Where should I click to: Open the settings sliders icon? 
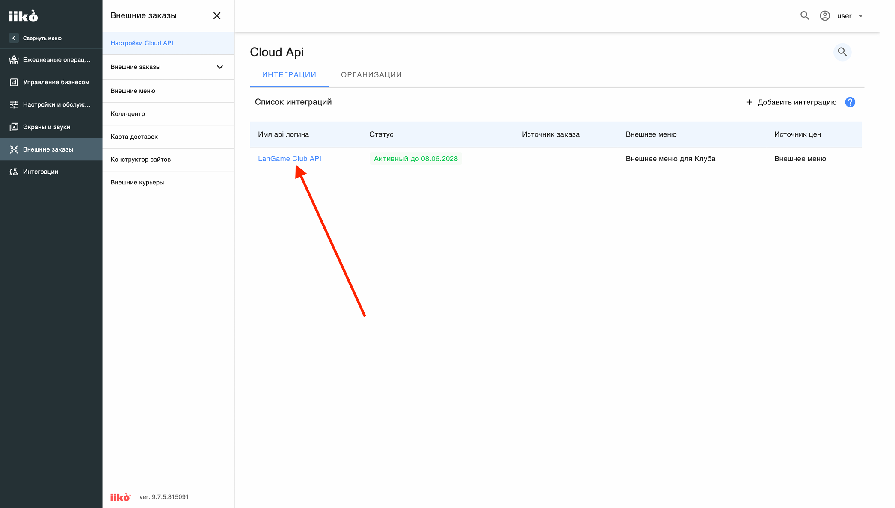click(x=14, y=104)
